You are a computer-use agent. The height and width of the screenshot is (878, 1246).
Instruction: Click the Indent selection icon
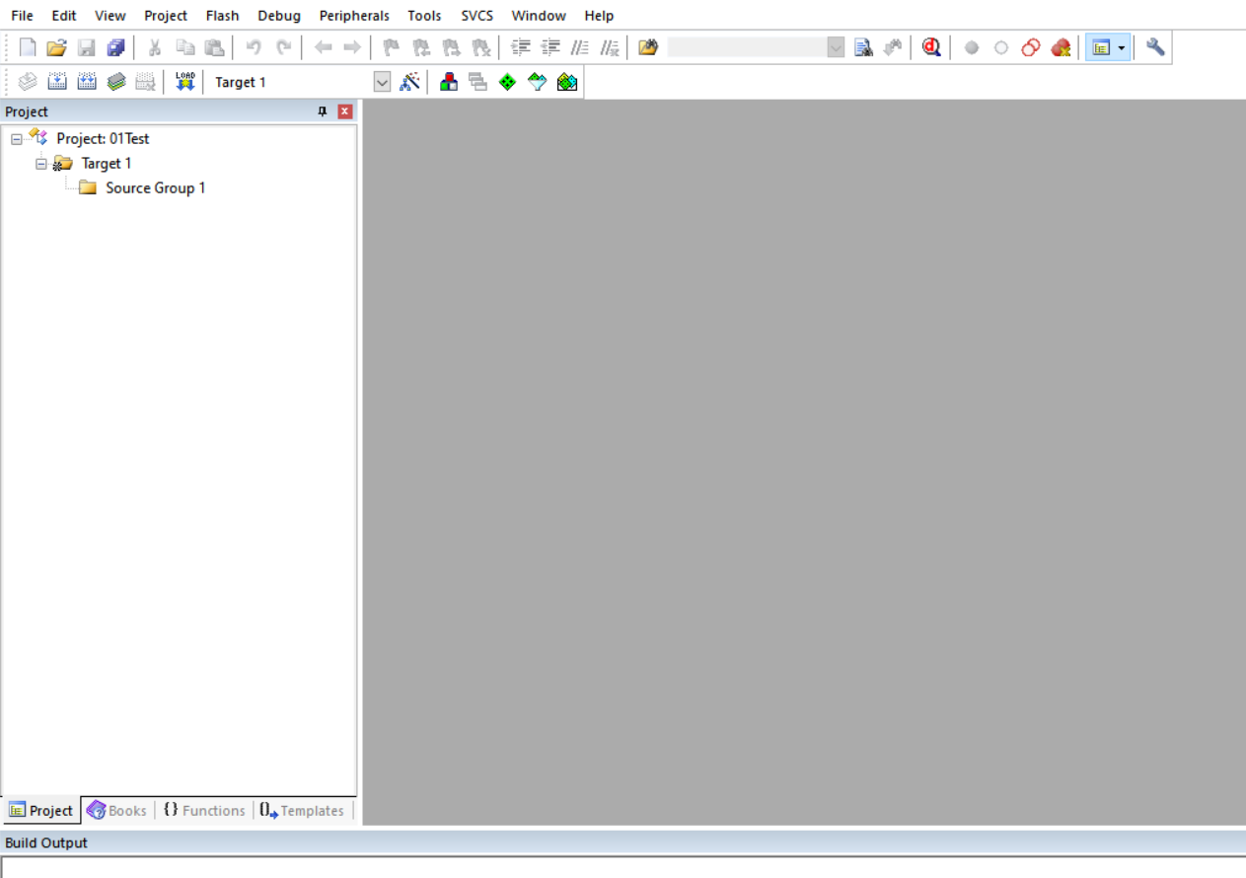521,47
